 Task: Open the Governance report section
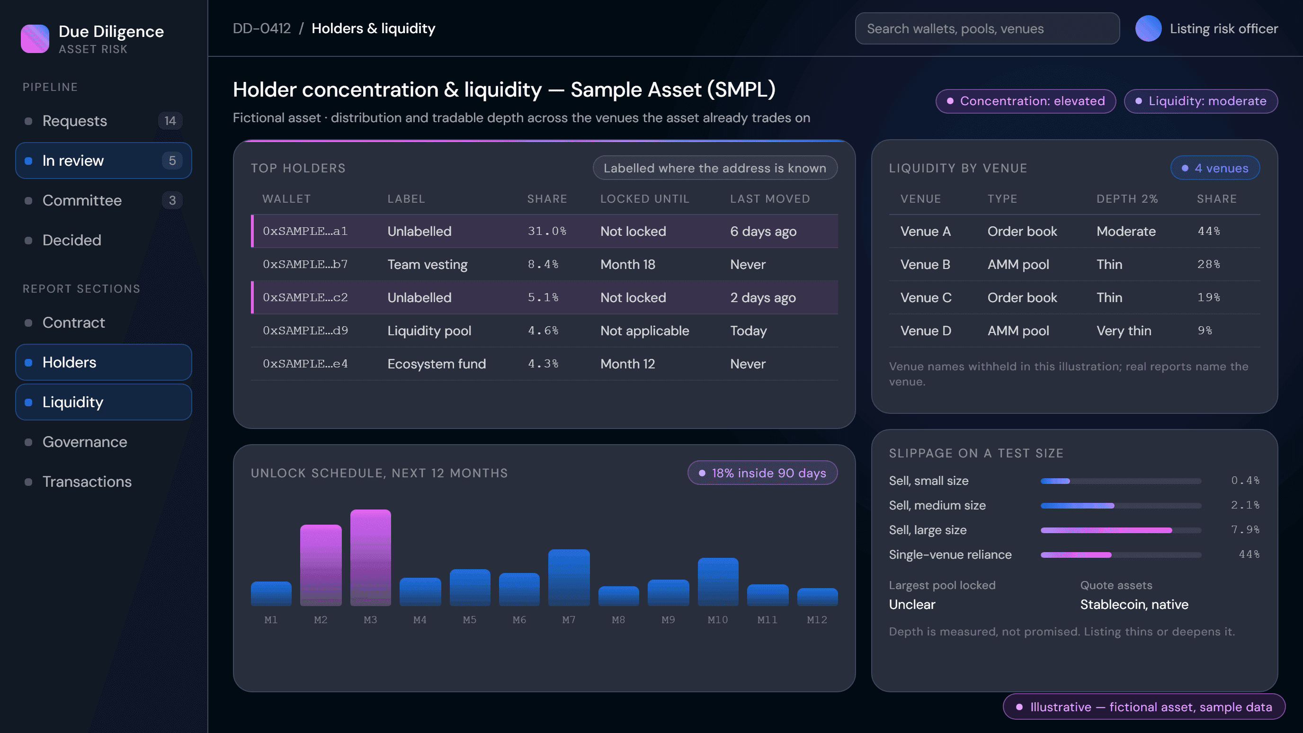[x=104, y=442]
